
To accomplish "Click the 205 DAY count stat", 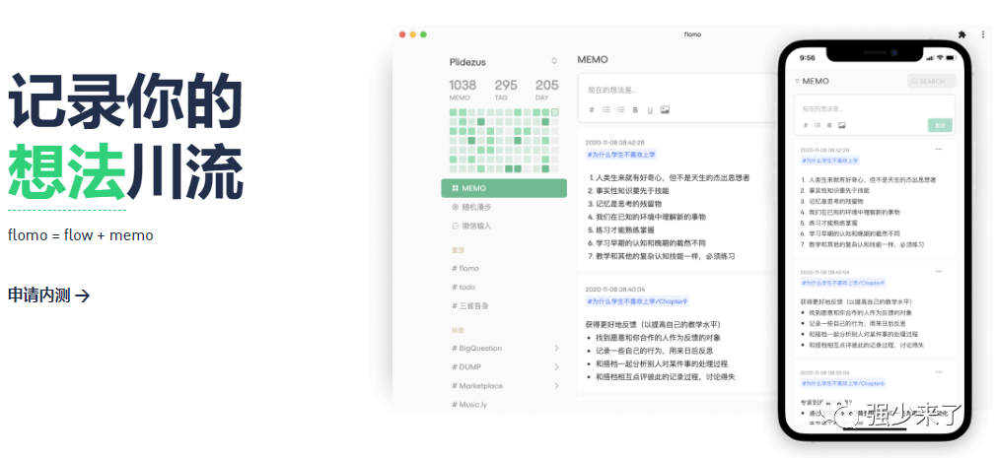I will pos(547,90).
